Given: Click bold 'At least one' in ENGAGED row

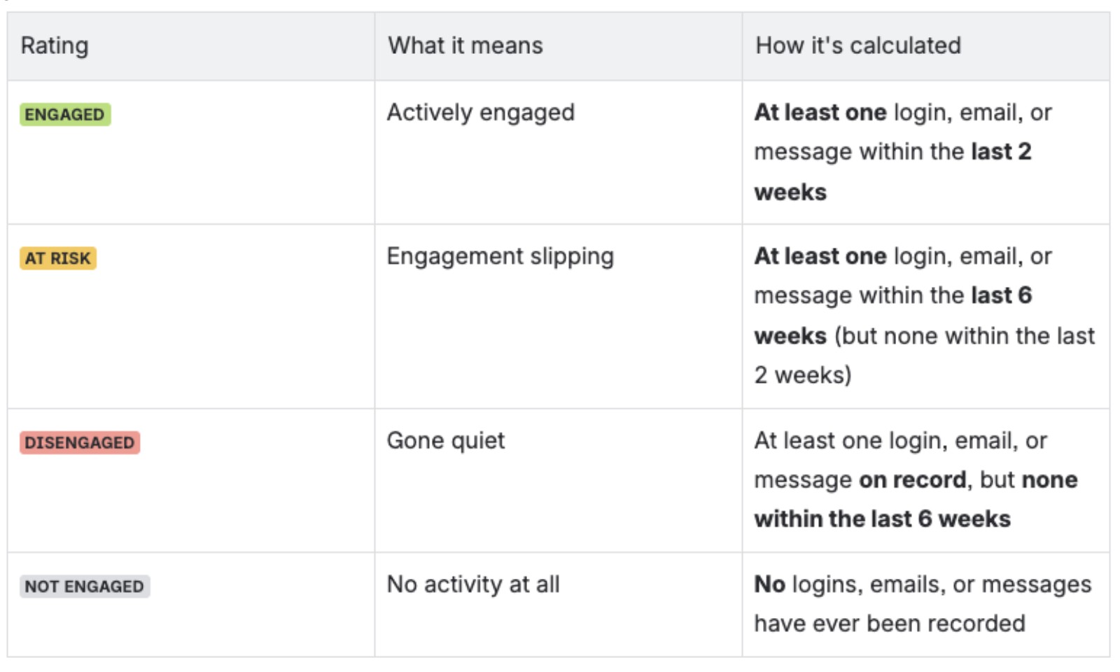Looking at the screenshot, I should pyautogui.click(x=820, y=112).
